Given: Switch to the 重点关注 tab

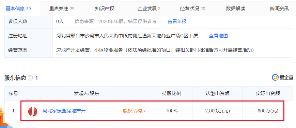Looking at the screenshot, I should tap(62, 9).
